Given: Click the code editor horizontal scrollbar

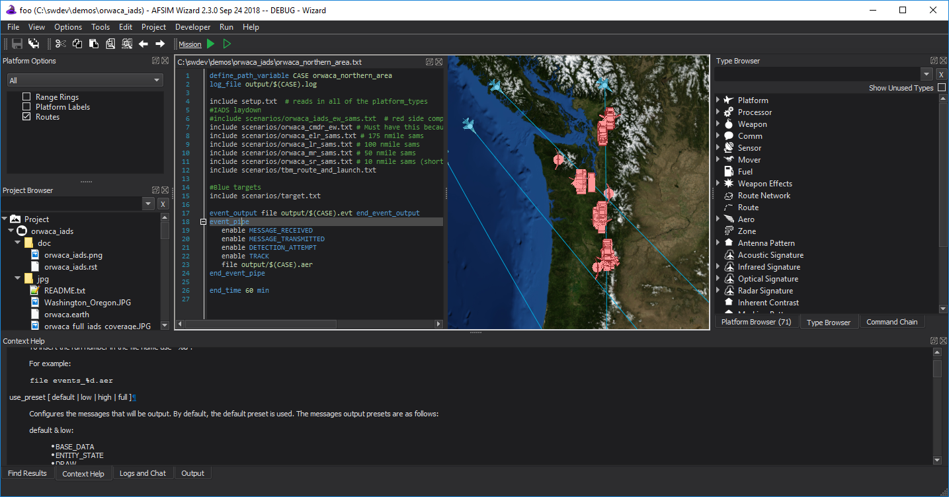Looking at the screenshot, I should pyautogui.click(x=309, y=324).
